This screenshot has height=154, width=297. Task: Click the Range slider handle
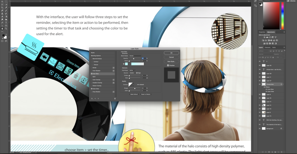pyautogui.click(x=135, y=88)
